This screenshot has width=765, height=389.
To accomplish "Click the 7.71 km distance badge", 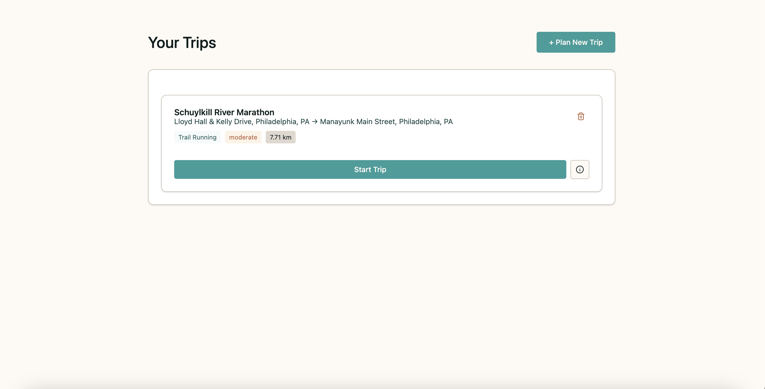I will 280,137.
